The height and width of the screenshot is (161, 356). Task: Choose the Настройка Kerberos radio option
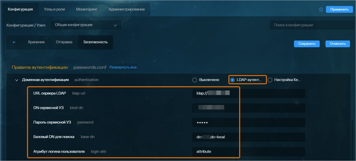[270, 80]
